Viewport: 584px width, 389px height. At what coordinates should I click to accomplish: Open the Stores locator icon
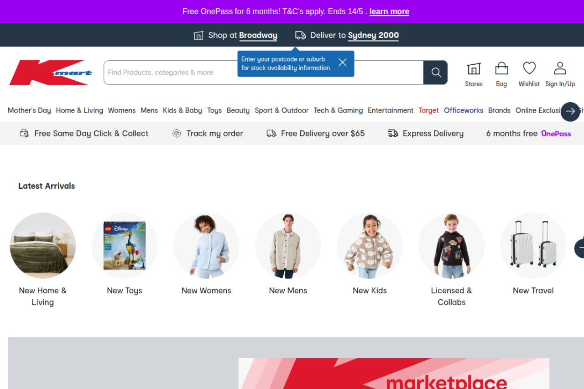pos(474,69)
